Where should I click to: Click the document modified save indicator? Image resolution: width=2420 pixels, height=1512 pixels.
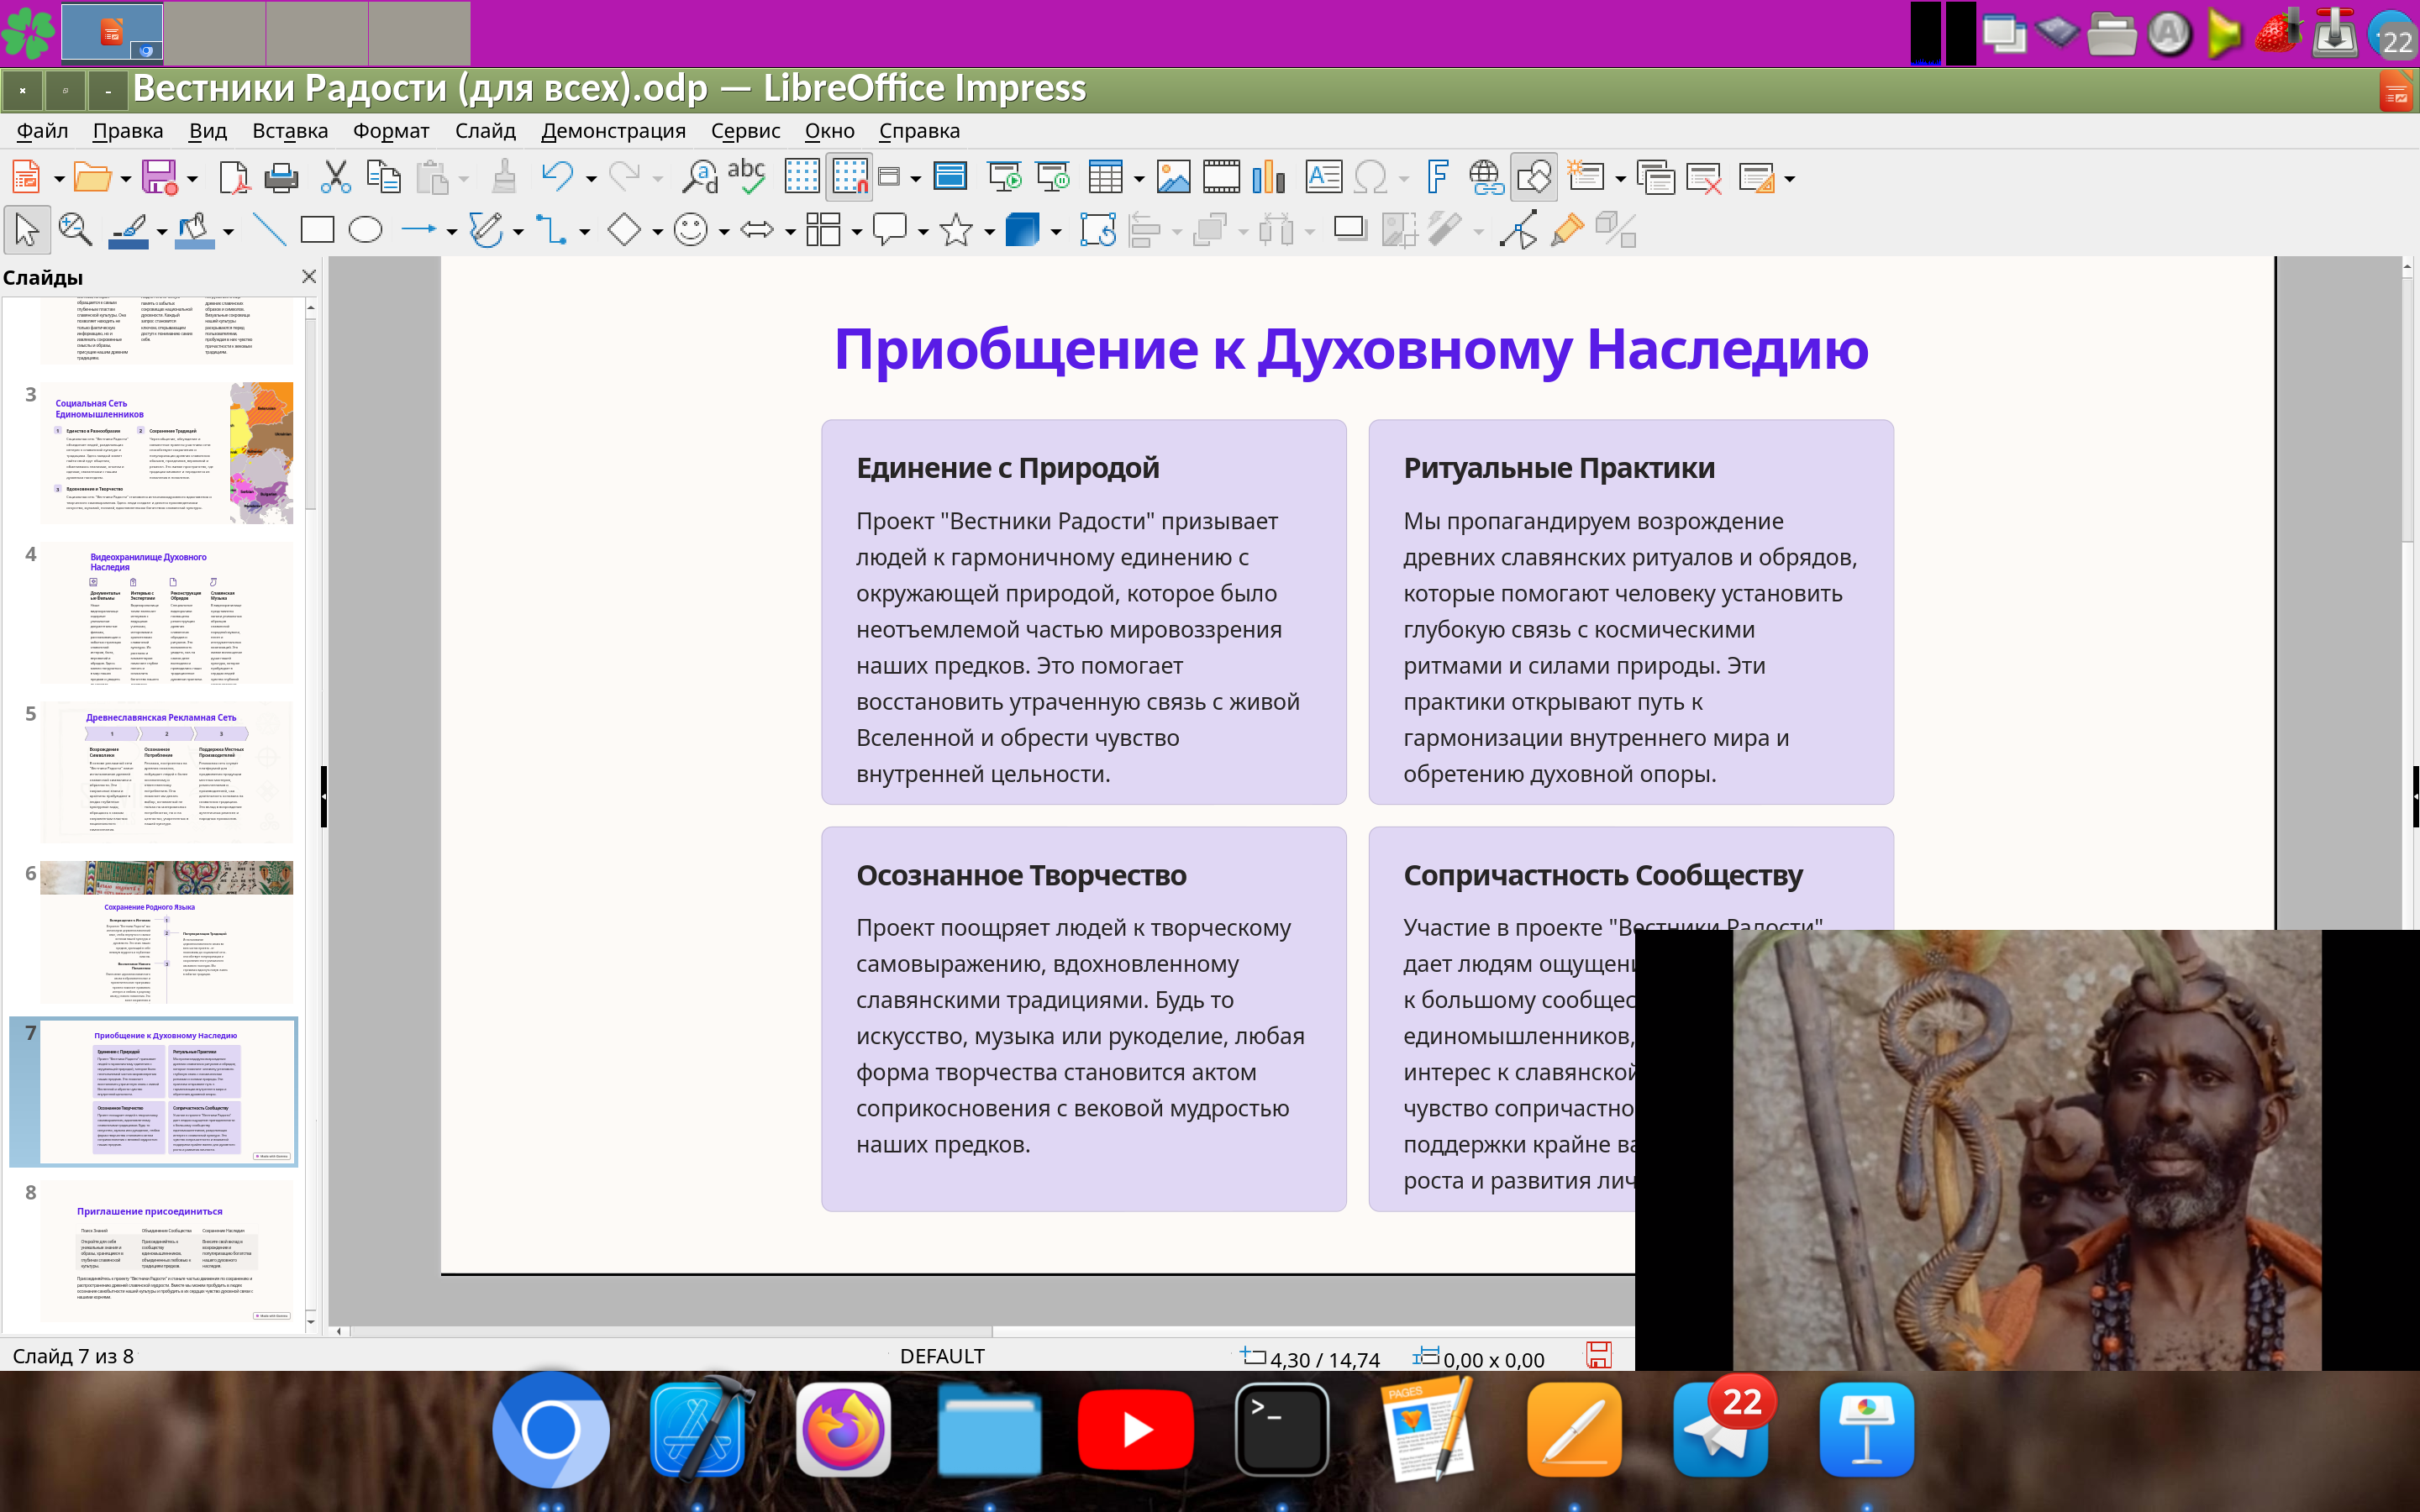pos(1598,1355)
